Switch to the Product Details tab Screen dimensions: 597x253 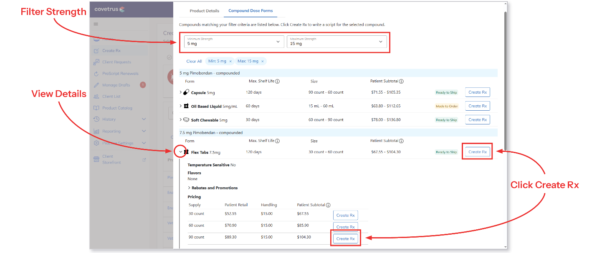(x=205, y=11)
